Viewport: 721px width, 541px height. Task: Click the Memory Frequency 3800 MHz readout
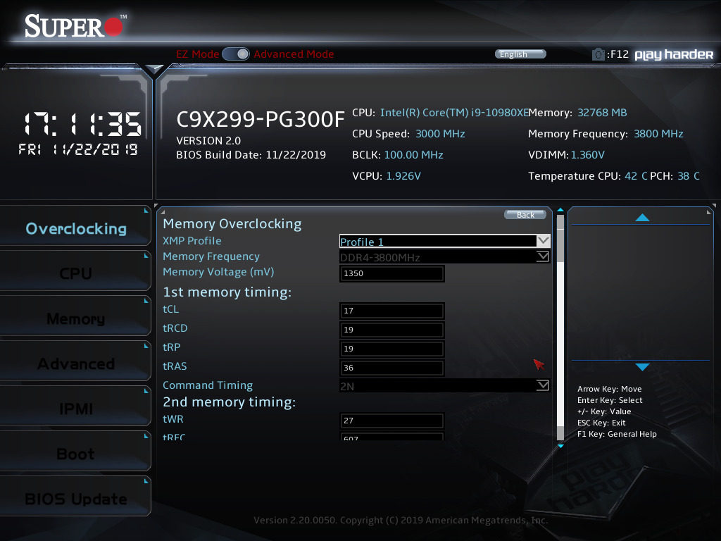point(658,134)
